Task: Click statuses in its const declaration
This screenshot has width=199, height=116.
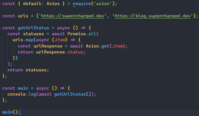Action: tap(33, 34)
